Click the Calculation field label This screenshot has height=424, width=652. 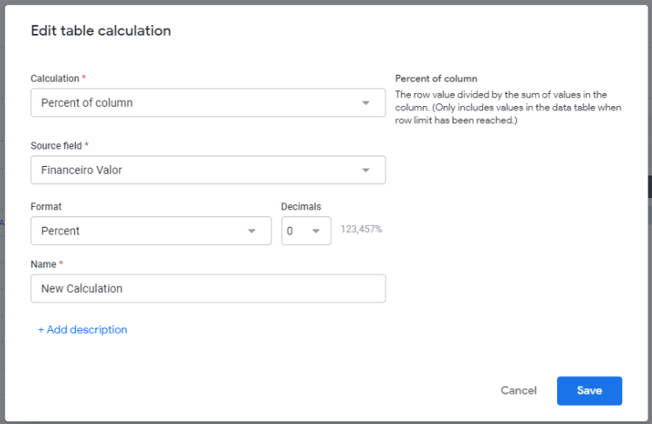[55, 78]
